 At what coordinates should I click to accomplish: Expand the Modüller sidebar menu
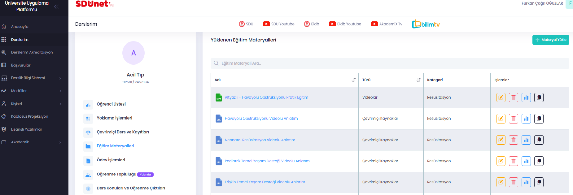click(x=60, y=91)
